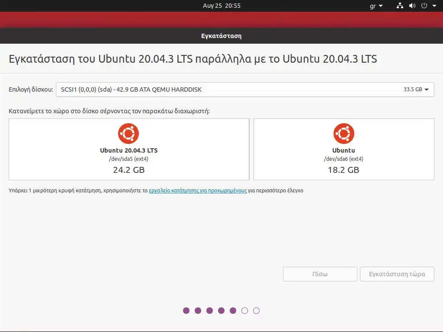Click the Πίσω back button

320,274
